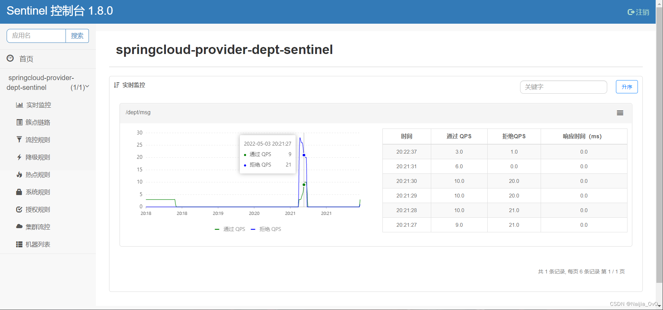The image size is (663, 310).
Task: Click the lock icon for 系统规则
Action: 19,192
